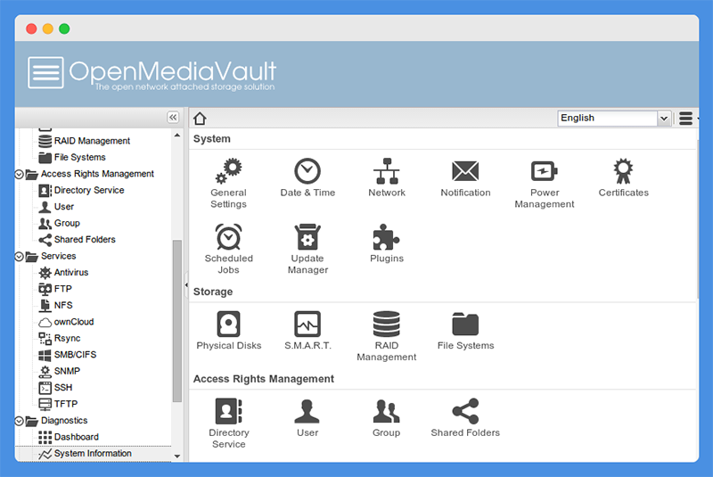The image size is (713, 477).
Task: Go to the Home page icon
Action: (200, 119)
